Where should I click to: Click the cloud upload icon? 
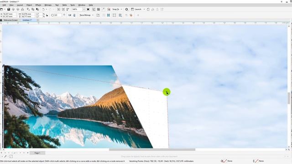click(x=18, y=9)
